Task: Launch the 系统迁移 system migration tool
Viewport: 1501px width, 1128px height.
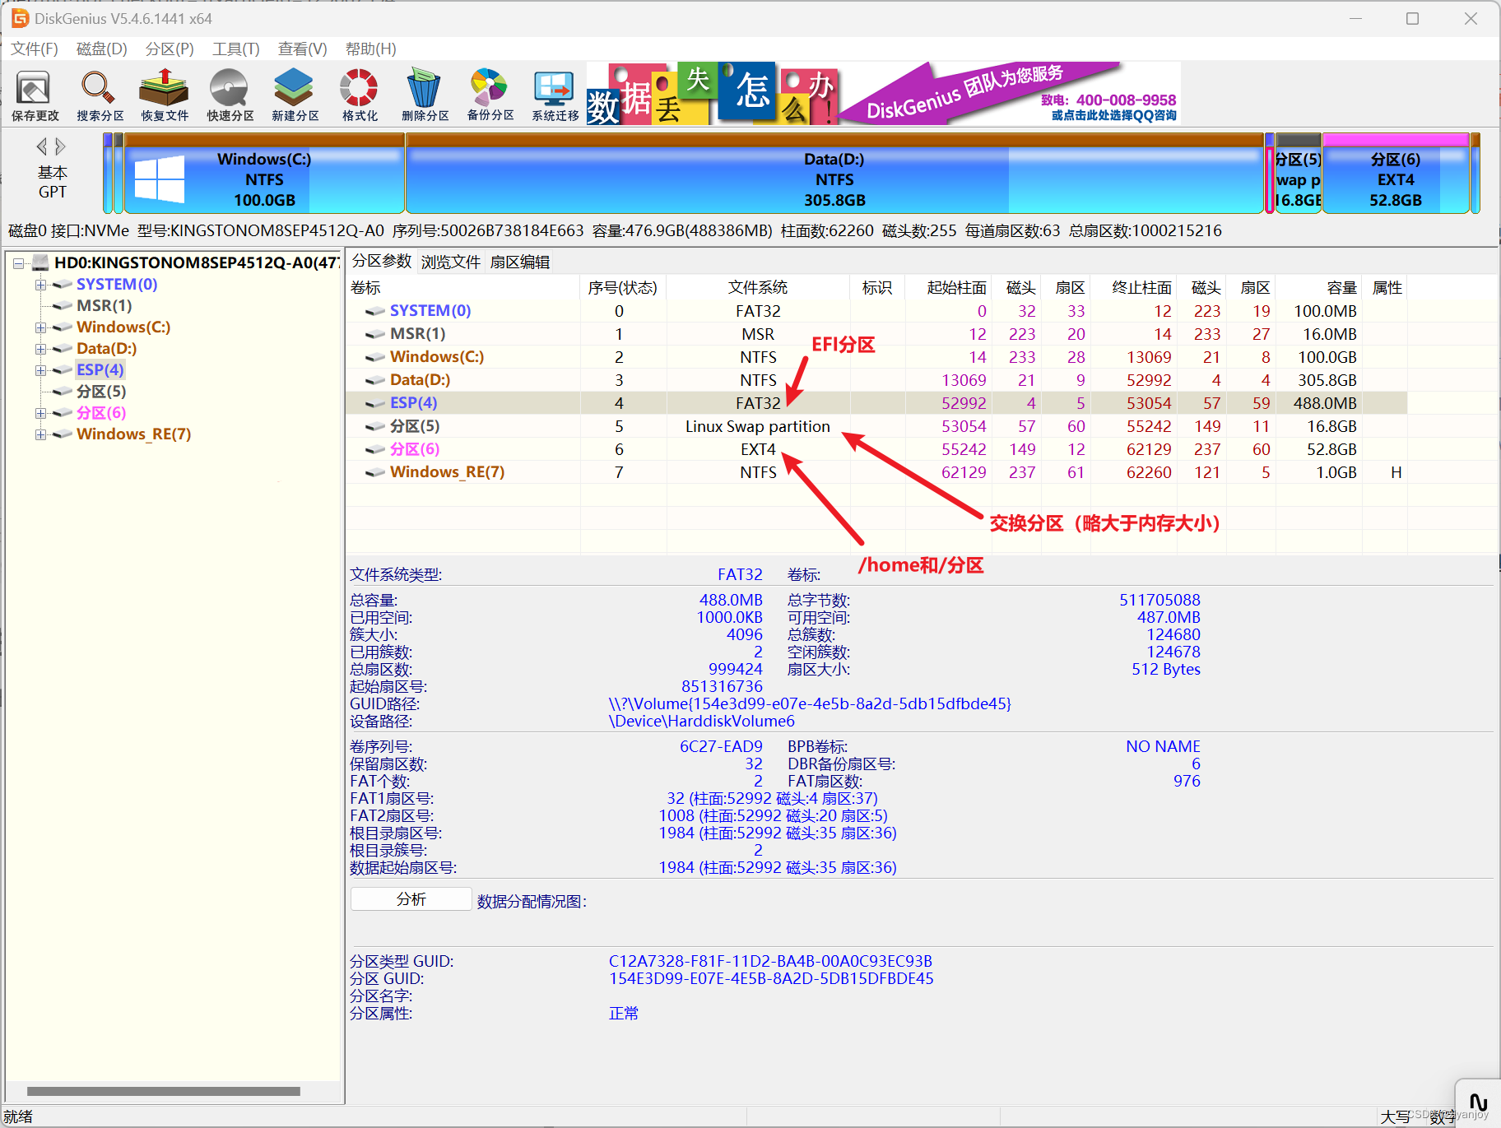Action: tap(555, 95)
